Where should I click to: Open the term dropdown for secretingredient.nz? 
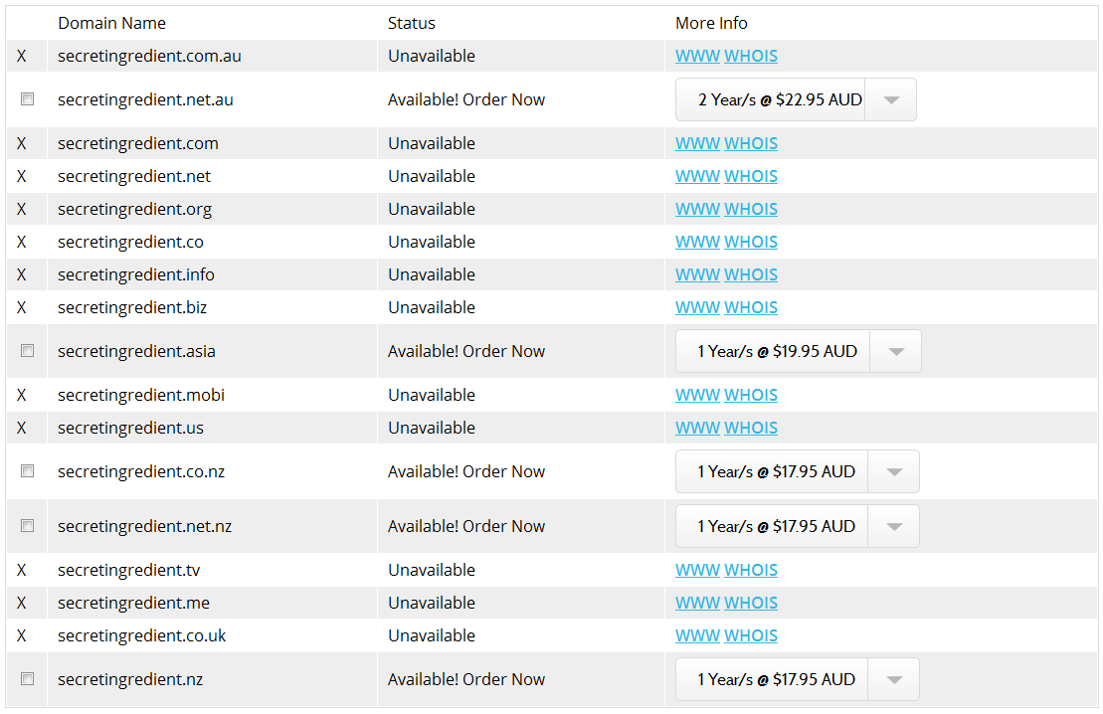pyautogui.click(x=893, y=680)
